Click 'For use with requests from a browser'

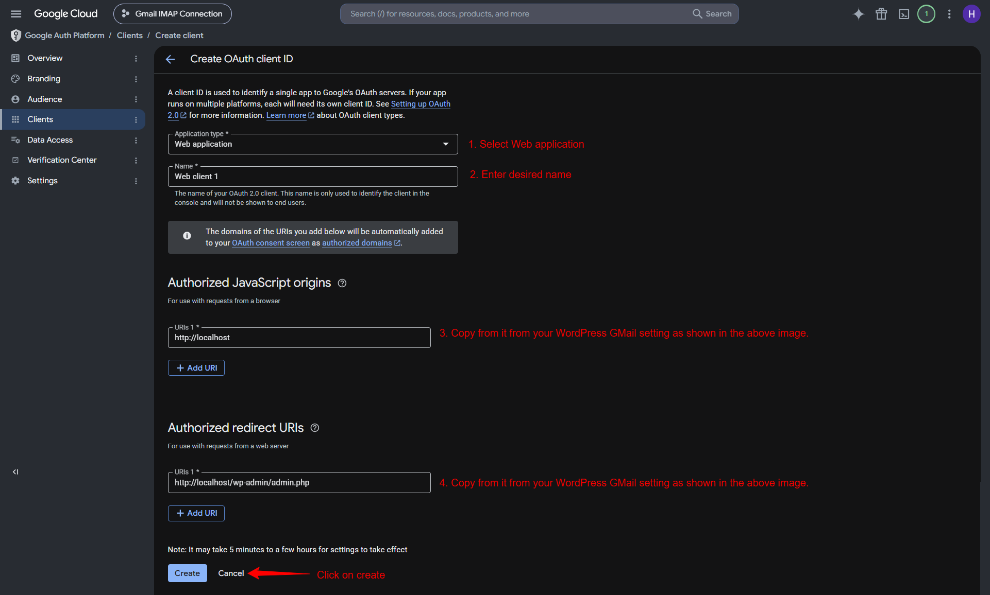224,301
